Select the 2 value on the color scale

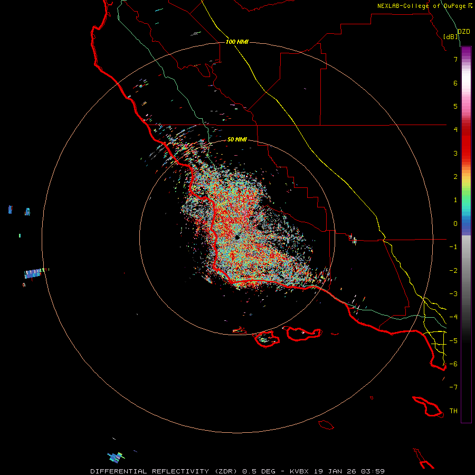point(455,177)
